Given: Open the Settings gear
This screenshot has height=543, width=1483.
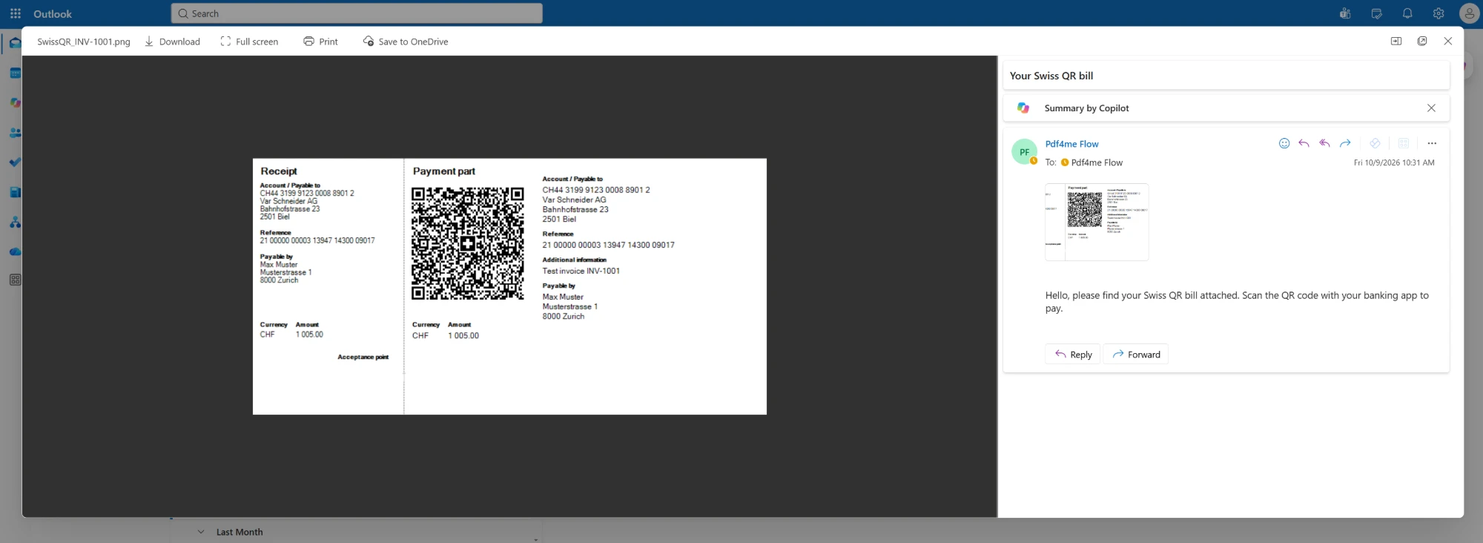Looking at the screenshot, I should point(1439,13).
